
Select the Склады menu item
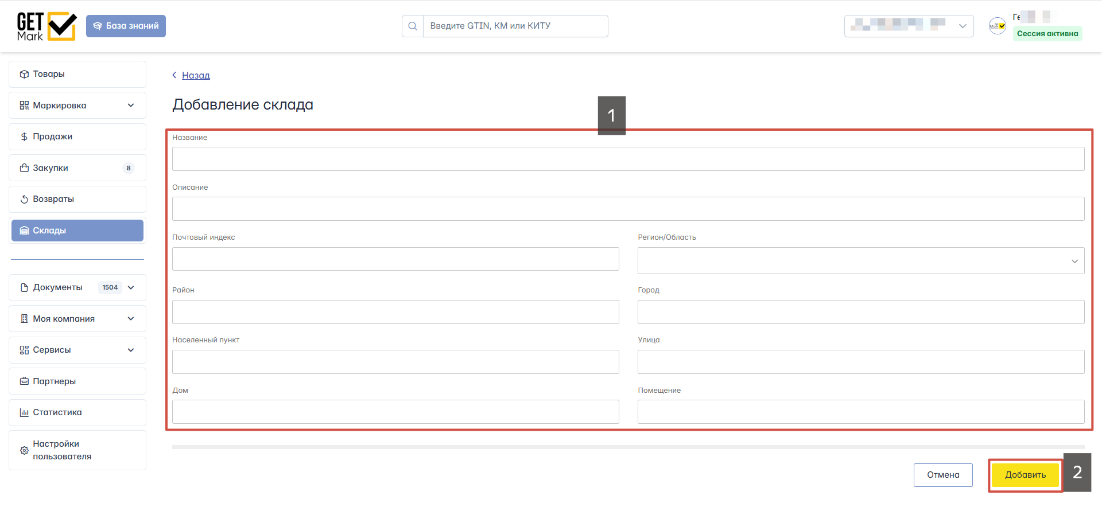(x=77, y=231)
